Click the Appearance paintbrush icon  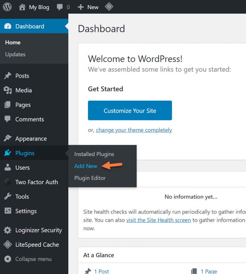[x=8, y=139]
